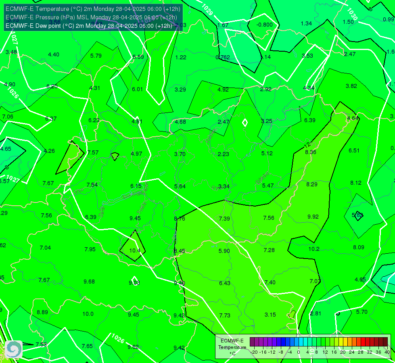
Task: Click the dark purple swatch above -20 in legend
Action: [x=252, y=342]
